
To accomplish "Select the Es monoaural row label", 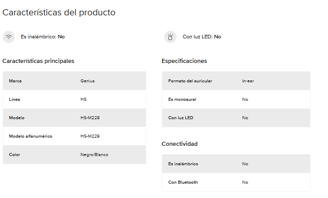I will click(182, 99).
